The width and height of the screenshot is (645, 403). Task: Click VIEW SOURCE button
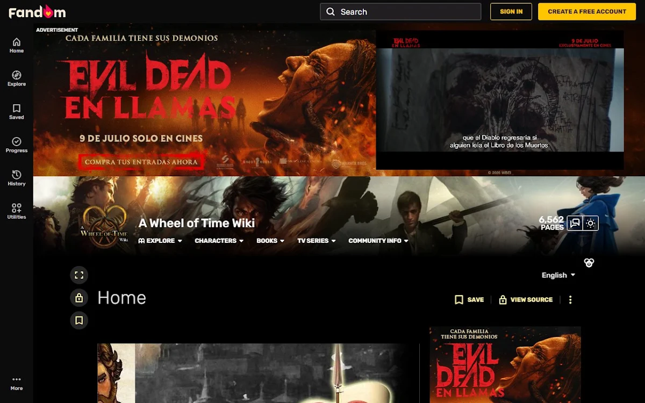click(526, 300)
